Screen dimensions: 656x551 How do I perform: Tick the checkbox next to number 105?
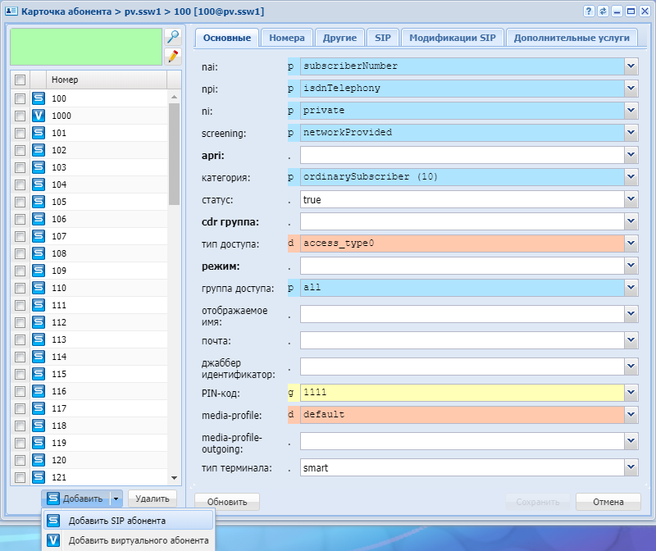click(x=20, y=202)
